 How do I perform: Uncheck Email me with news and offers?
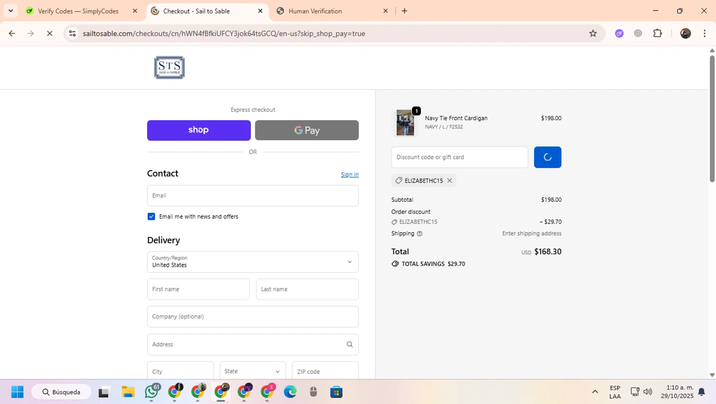tap(151, 217)
